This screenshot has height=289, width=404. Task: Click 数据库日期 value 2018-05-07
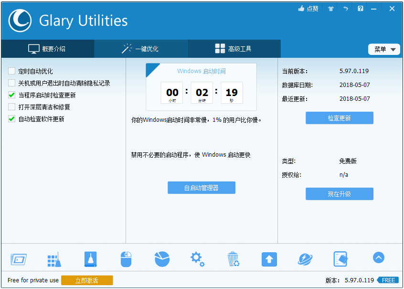tap(354, 85)
